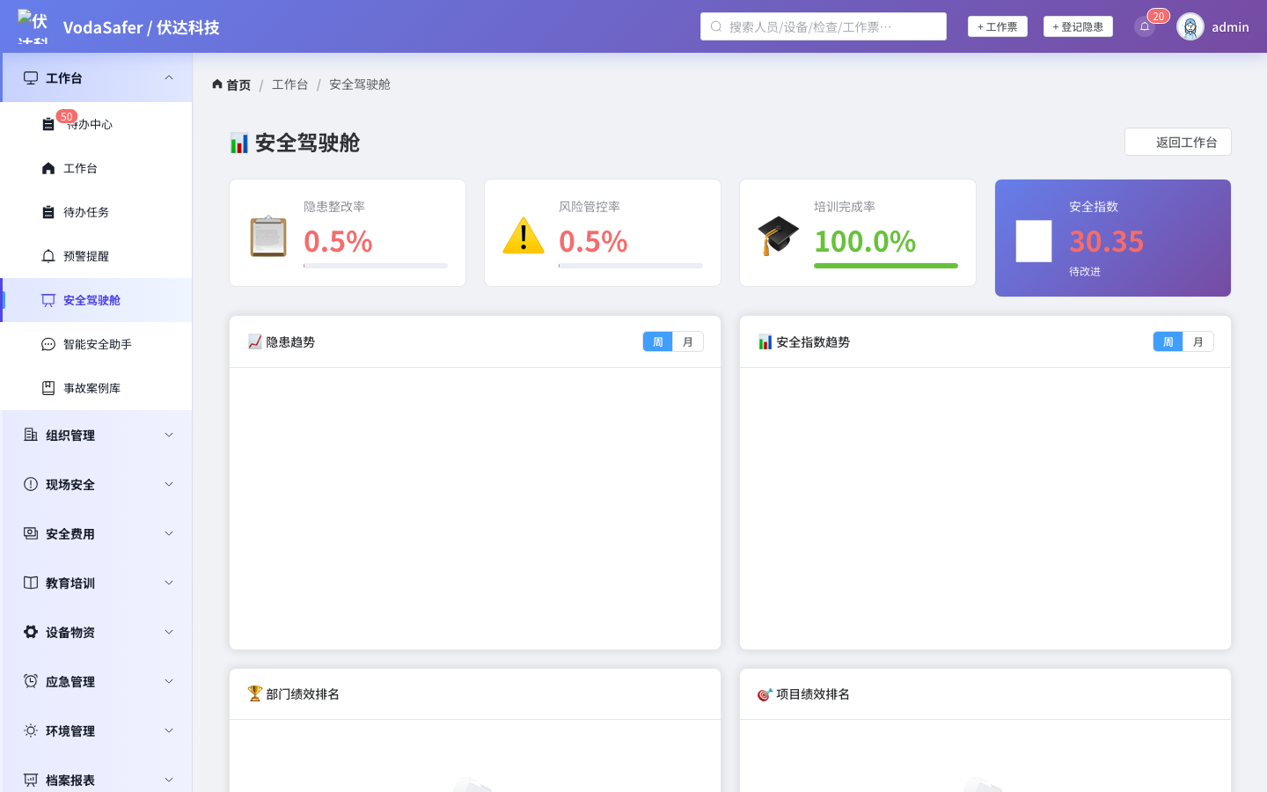Open the notification bell icon
1267x792 pixels.
1145,26
